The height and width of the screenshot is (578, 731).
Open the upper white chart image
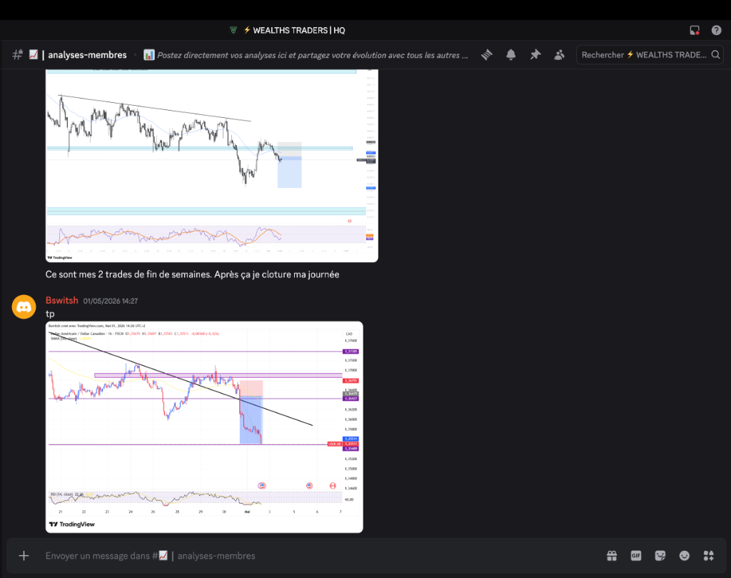[211, 166]
